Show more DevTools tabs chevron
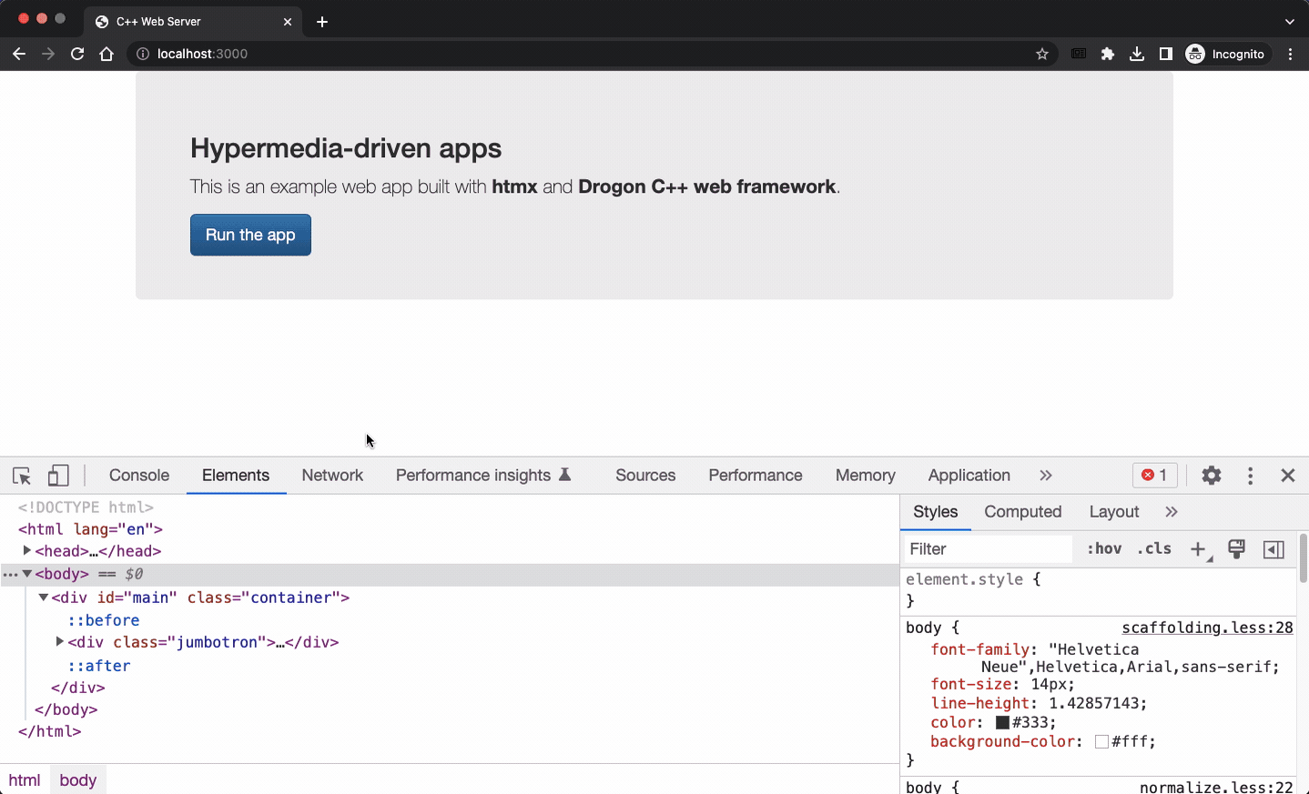 [1046, 476]
